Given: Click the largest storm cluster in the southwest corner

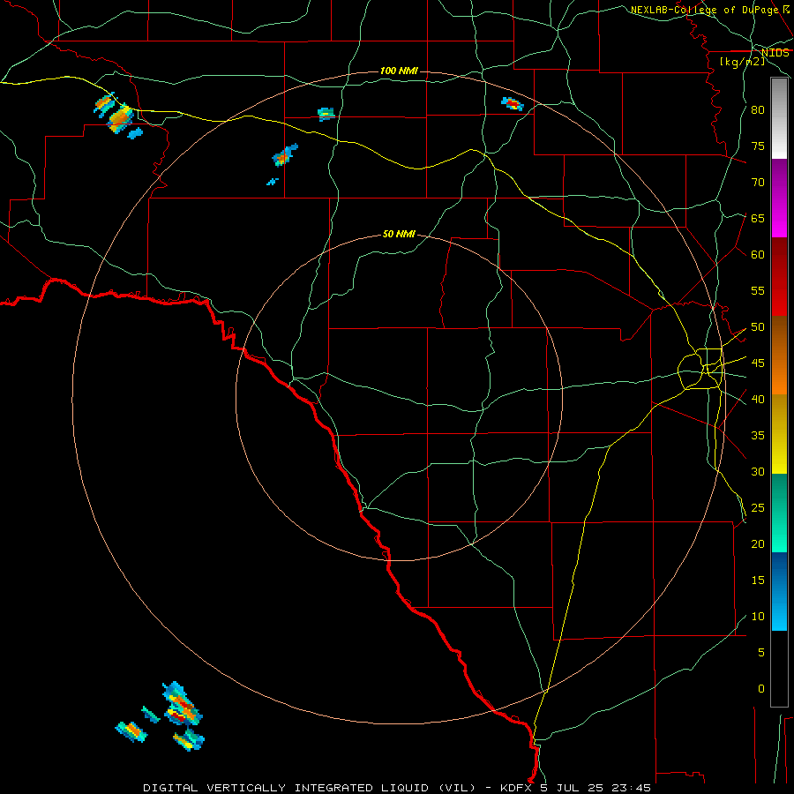Looking at the screenshot, I should (x=183, y=705).
